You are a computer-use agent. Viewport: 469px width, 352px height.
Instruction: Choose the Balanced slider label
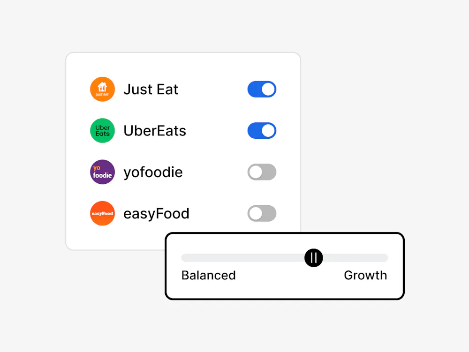point(208,275)
